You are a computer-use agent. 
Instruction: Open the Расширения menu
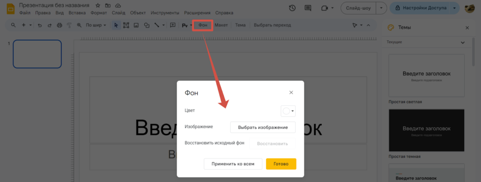197,13
